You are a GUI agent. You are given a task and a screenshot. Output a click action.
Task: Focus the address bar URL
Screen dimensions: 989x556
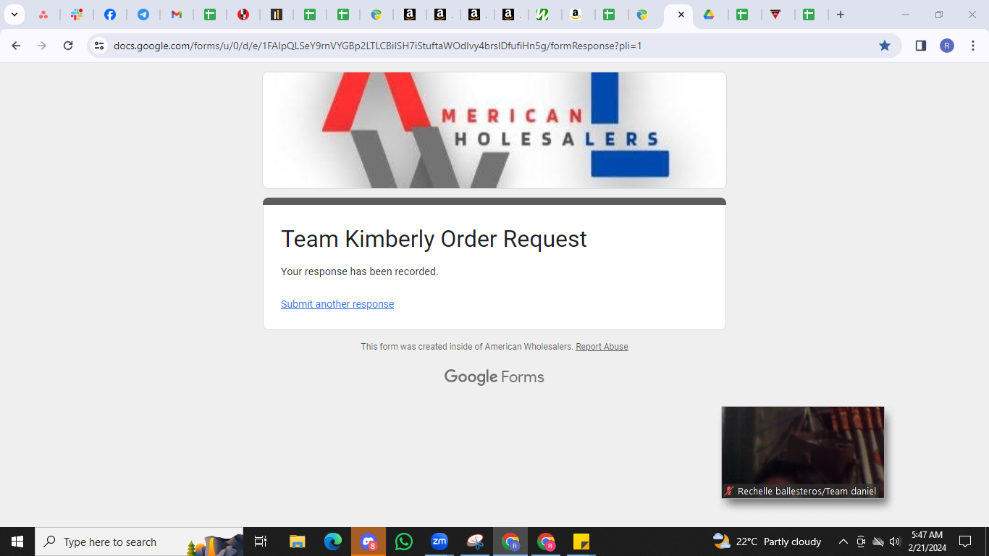(x=377, y=46)
